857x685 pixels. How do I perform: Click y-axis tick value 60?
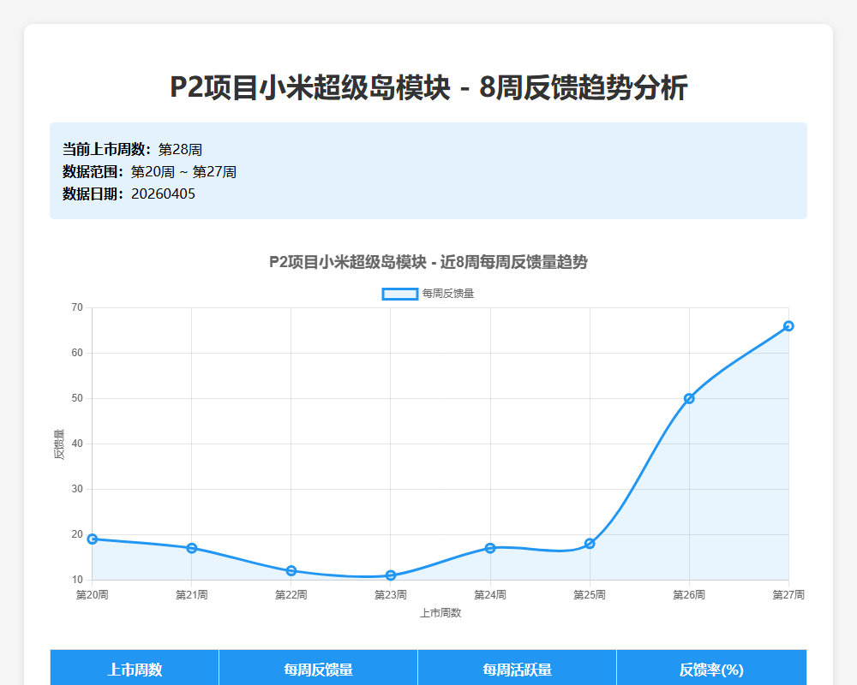point(77,353)
